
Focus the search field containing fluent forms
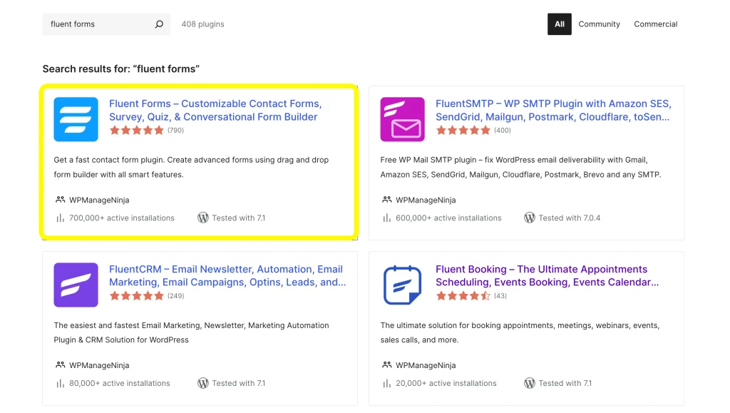[x=106, y=24]
